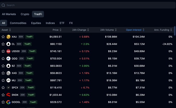This screenshot has width=176, height=108.
Task: Click the TradFi tag on the MU row
Action: click(x=28, y=80)
